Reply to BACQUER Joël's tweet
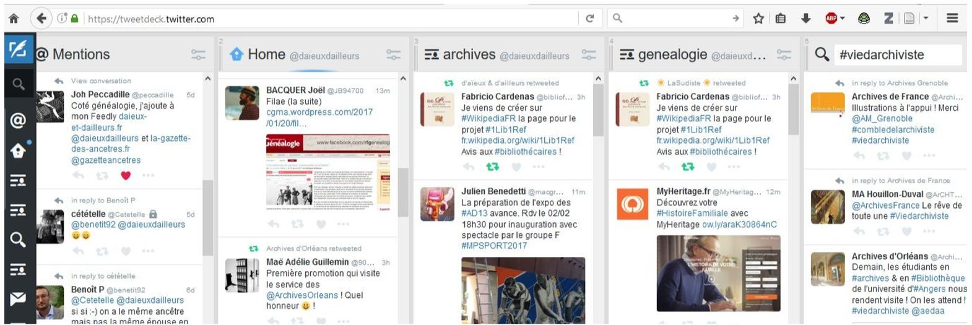This screenshot has height=325, width=972. point(274,224)
